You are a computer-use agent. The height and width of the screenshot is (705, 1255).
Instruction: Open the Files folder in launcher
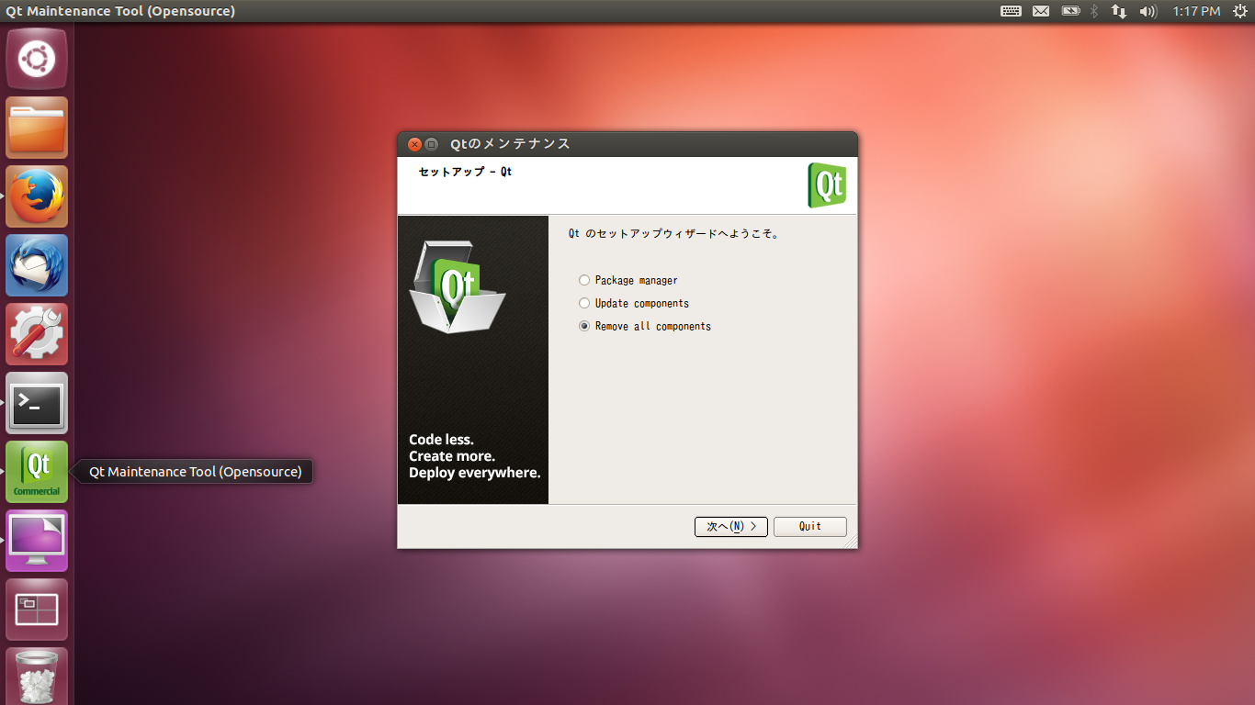(37, 128)
